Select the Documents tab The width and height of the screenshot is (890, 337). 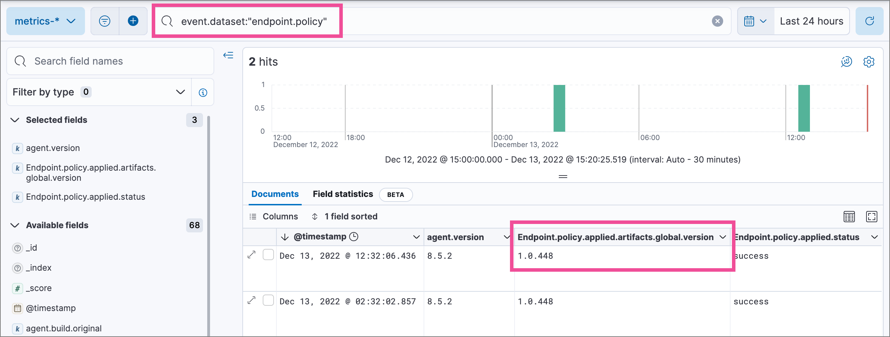(x=275, y=194)
